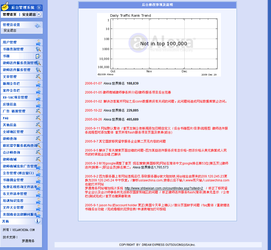Viewport: 271px width, 250px height.
Task: Open the 书籍类别管理 menu
Action: pyautogui.click(x=22, y=49)
